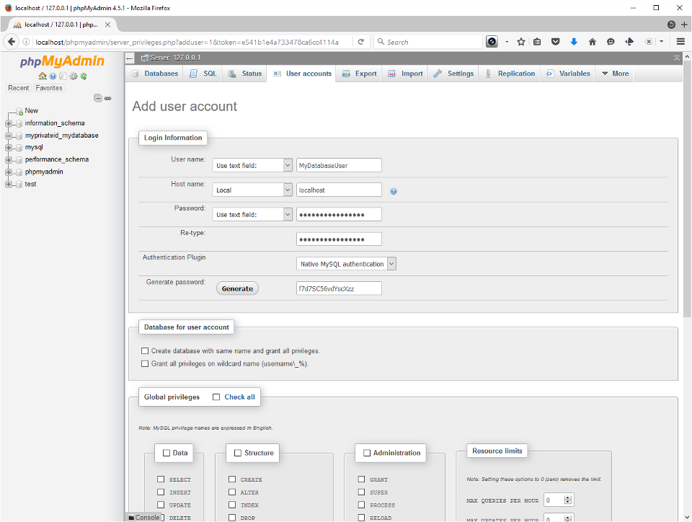The height and width of the screenshot is (522, 692).
Task: Enable the CREATE privilege checkbox
Action: click(232, 479)
